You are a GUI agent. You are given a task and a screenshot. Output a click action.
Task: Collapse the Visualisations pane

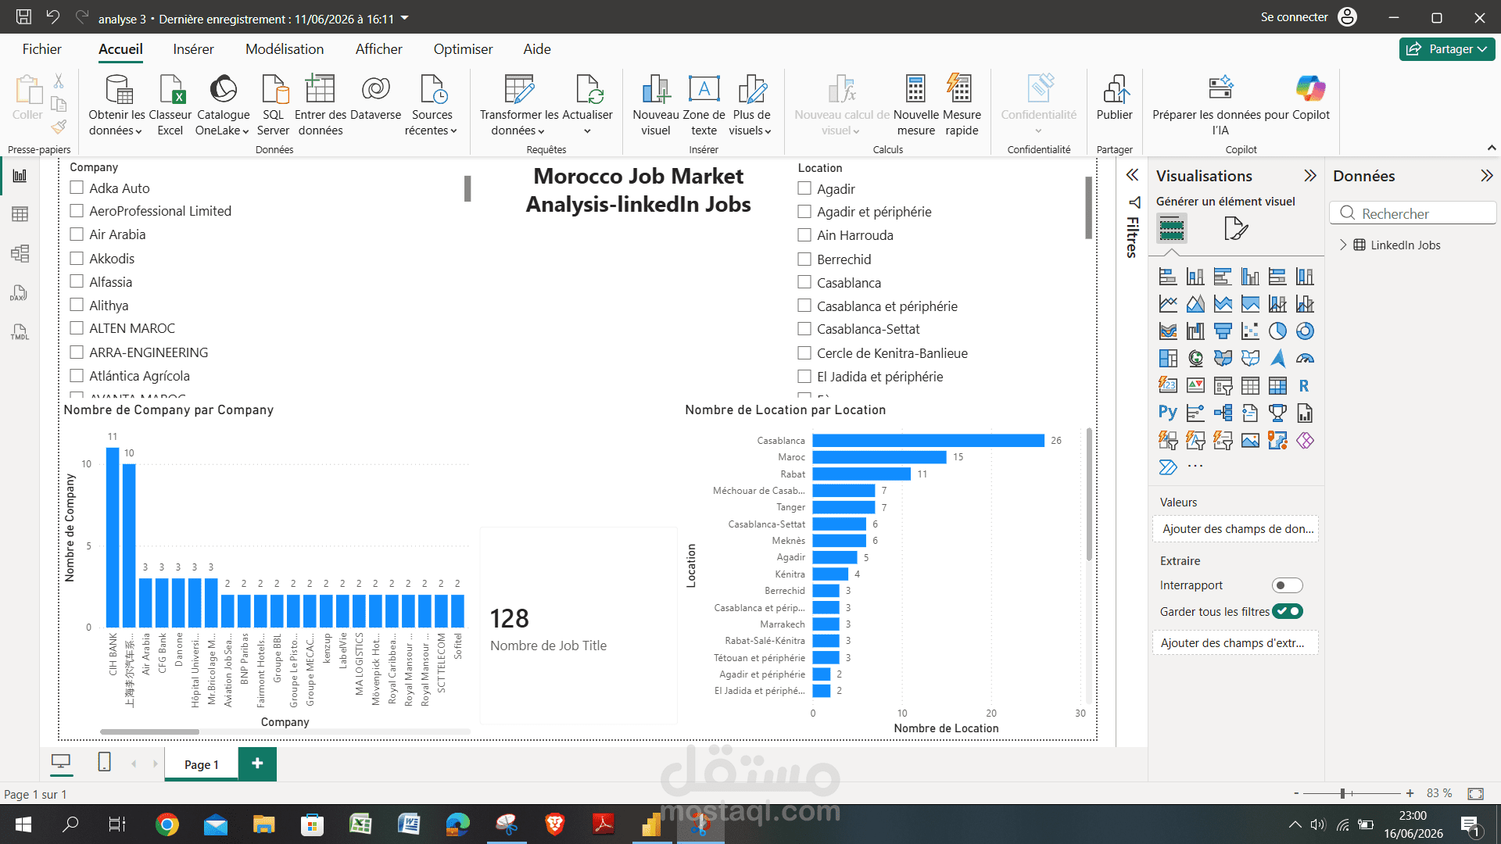pyautogui.click(x=1310, y=176)
